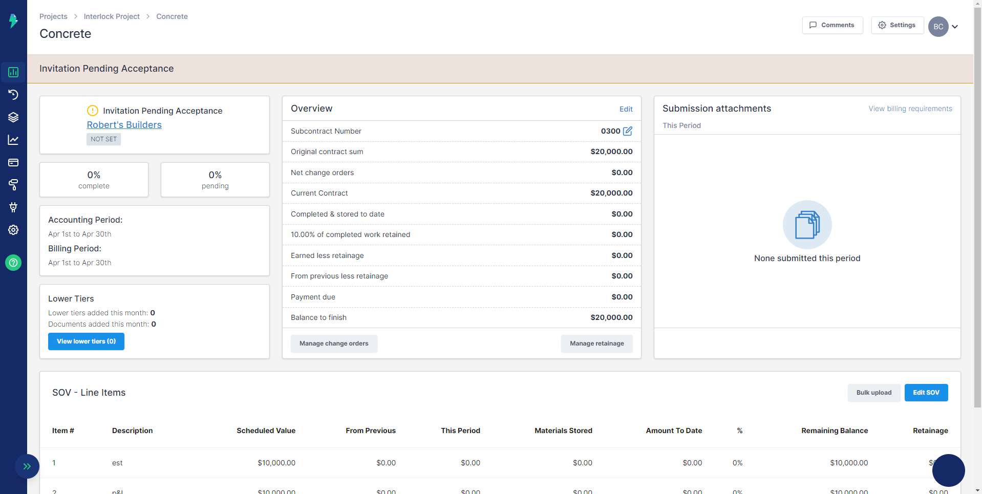Click the 'Payment due' row label

(313, 297)
